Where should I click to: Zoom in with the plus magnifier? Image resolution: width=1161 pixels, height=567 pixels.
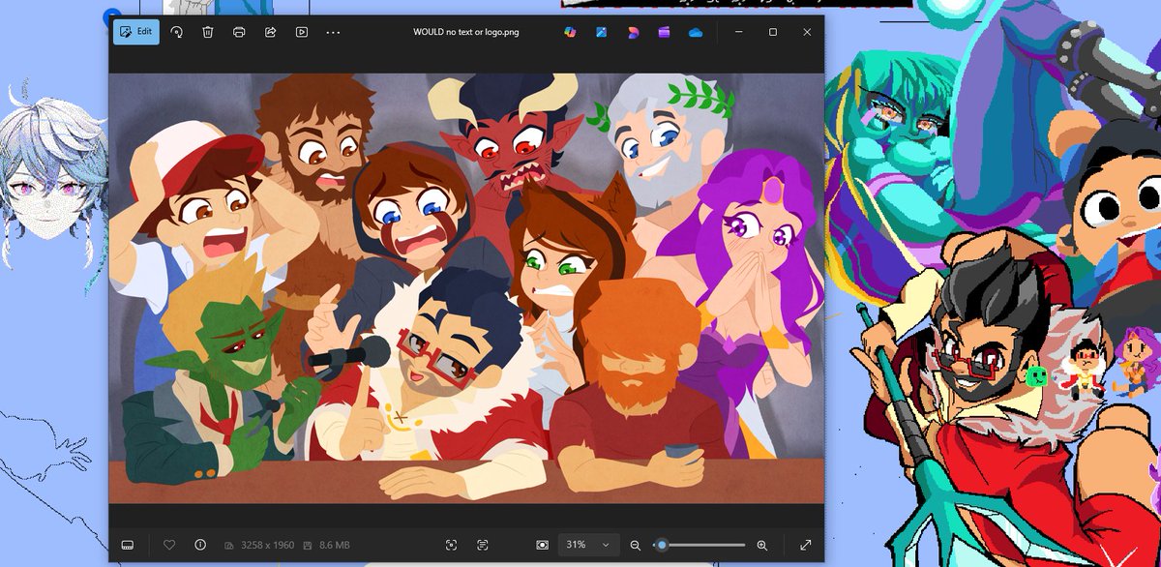click(762, 545)
